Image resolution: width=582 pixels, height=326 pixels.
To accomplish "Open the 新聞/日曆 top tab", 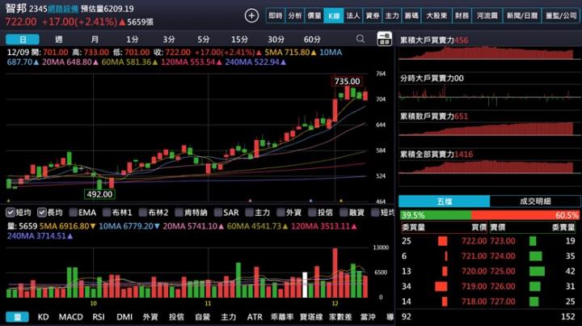I will (x=522, y=15).
